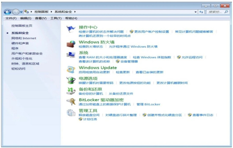Click 启用或禁用自动更新 link

pyautogui.click(x=94, y=72)
